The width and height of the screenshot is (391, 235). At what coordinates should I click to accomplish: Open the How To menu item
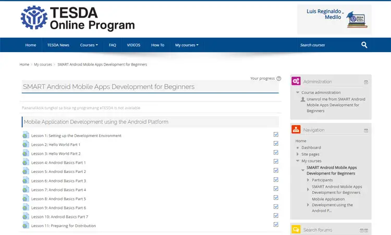point(157,45)
